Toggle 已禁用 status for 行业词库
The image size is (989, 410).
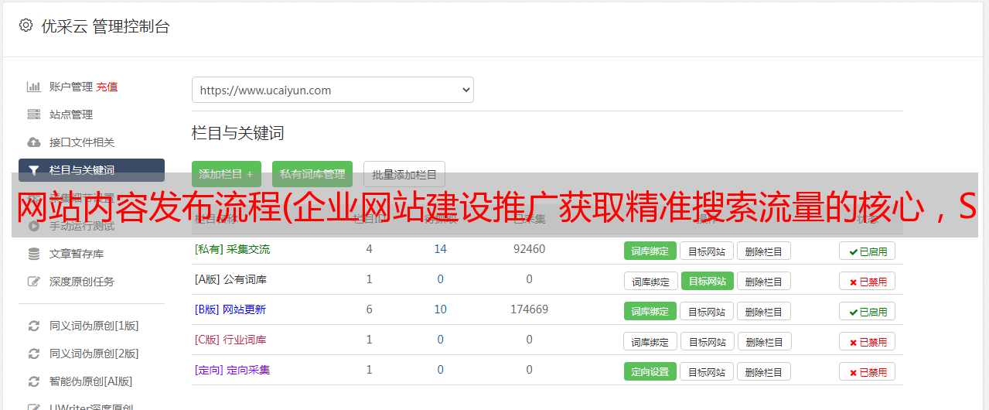click(x=868, y=341)
